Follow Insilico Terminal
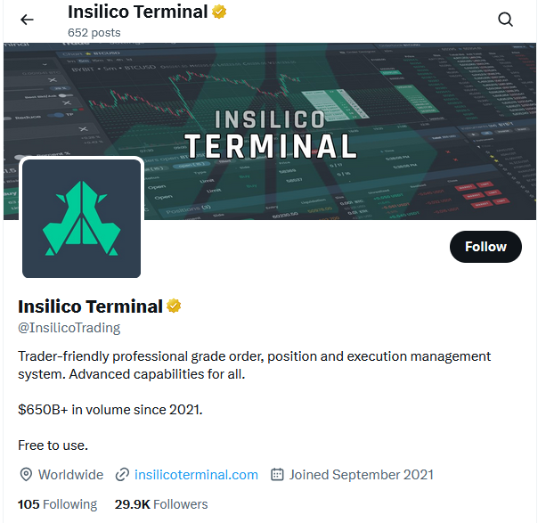Screen dimensions: 546x523 click(485, 247)
